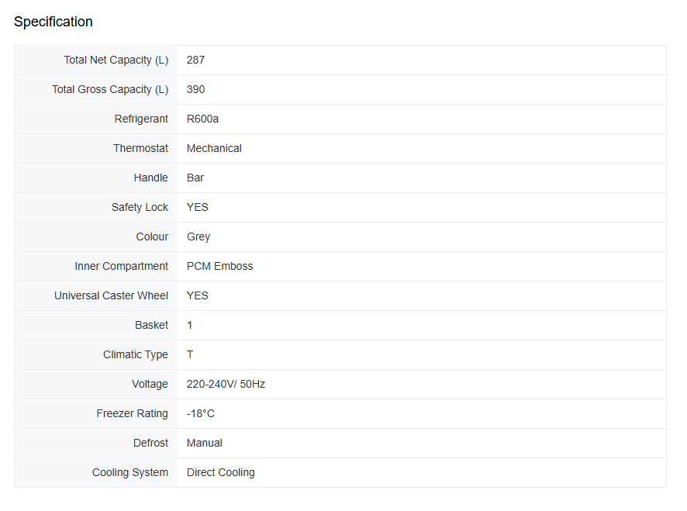
Task: Select the Total Gross Capacity (L) label
Action: coord(110,89)
